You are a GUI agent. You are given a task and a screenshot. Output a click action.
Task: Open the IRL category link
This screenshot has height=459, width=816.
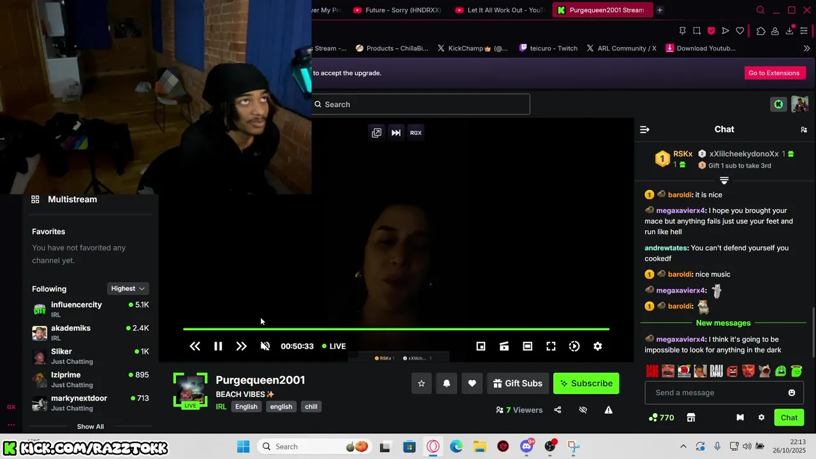(x=221, y=407)
